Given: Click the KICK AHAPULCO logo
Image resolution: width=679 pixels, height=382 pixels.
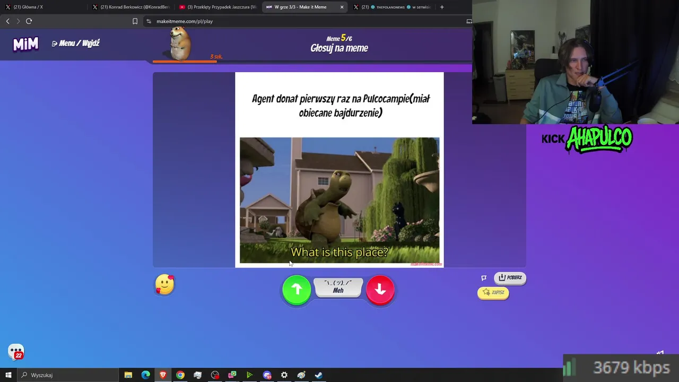Looking at the screenshot, I should [x=587, y=139].
